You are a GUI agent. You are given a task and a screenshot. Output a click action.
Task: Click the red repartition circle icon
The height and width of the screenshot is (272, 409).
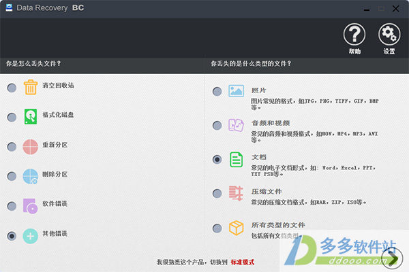pos(30,147)
